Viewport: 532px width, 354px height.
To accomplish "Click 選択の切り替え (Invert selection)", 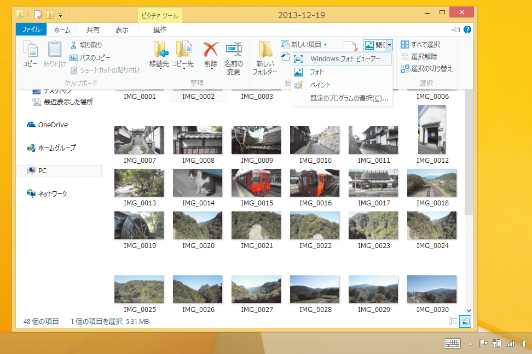I will tap(426, 69).
